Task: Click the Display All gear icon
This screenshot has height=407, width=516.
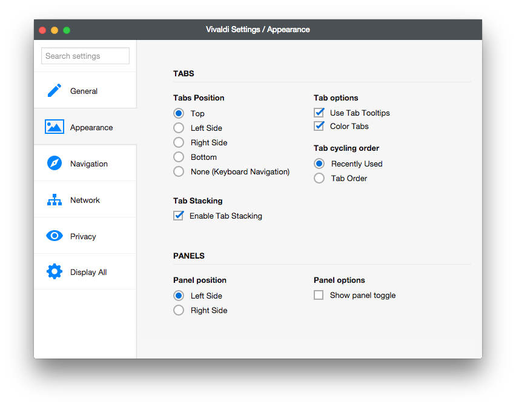Action: (x=55, y=272)
